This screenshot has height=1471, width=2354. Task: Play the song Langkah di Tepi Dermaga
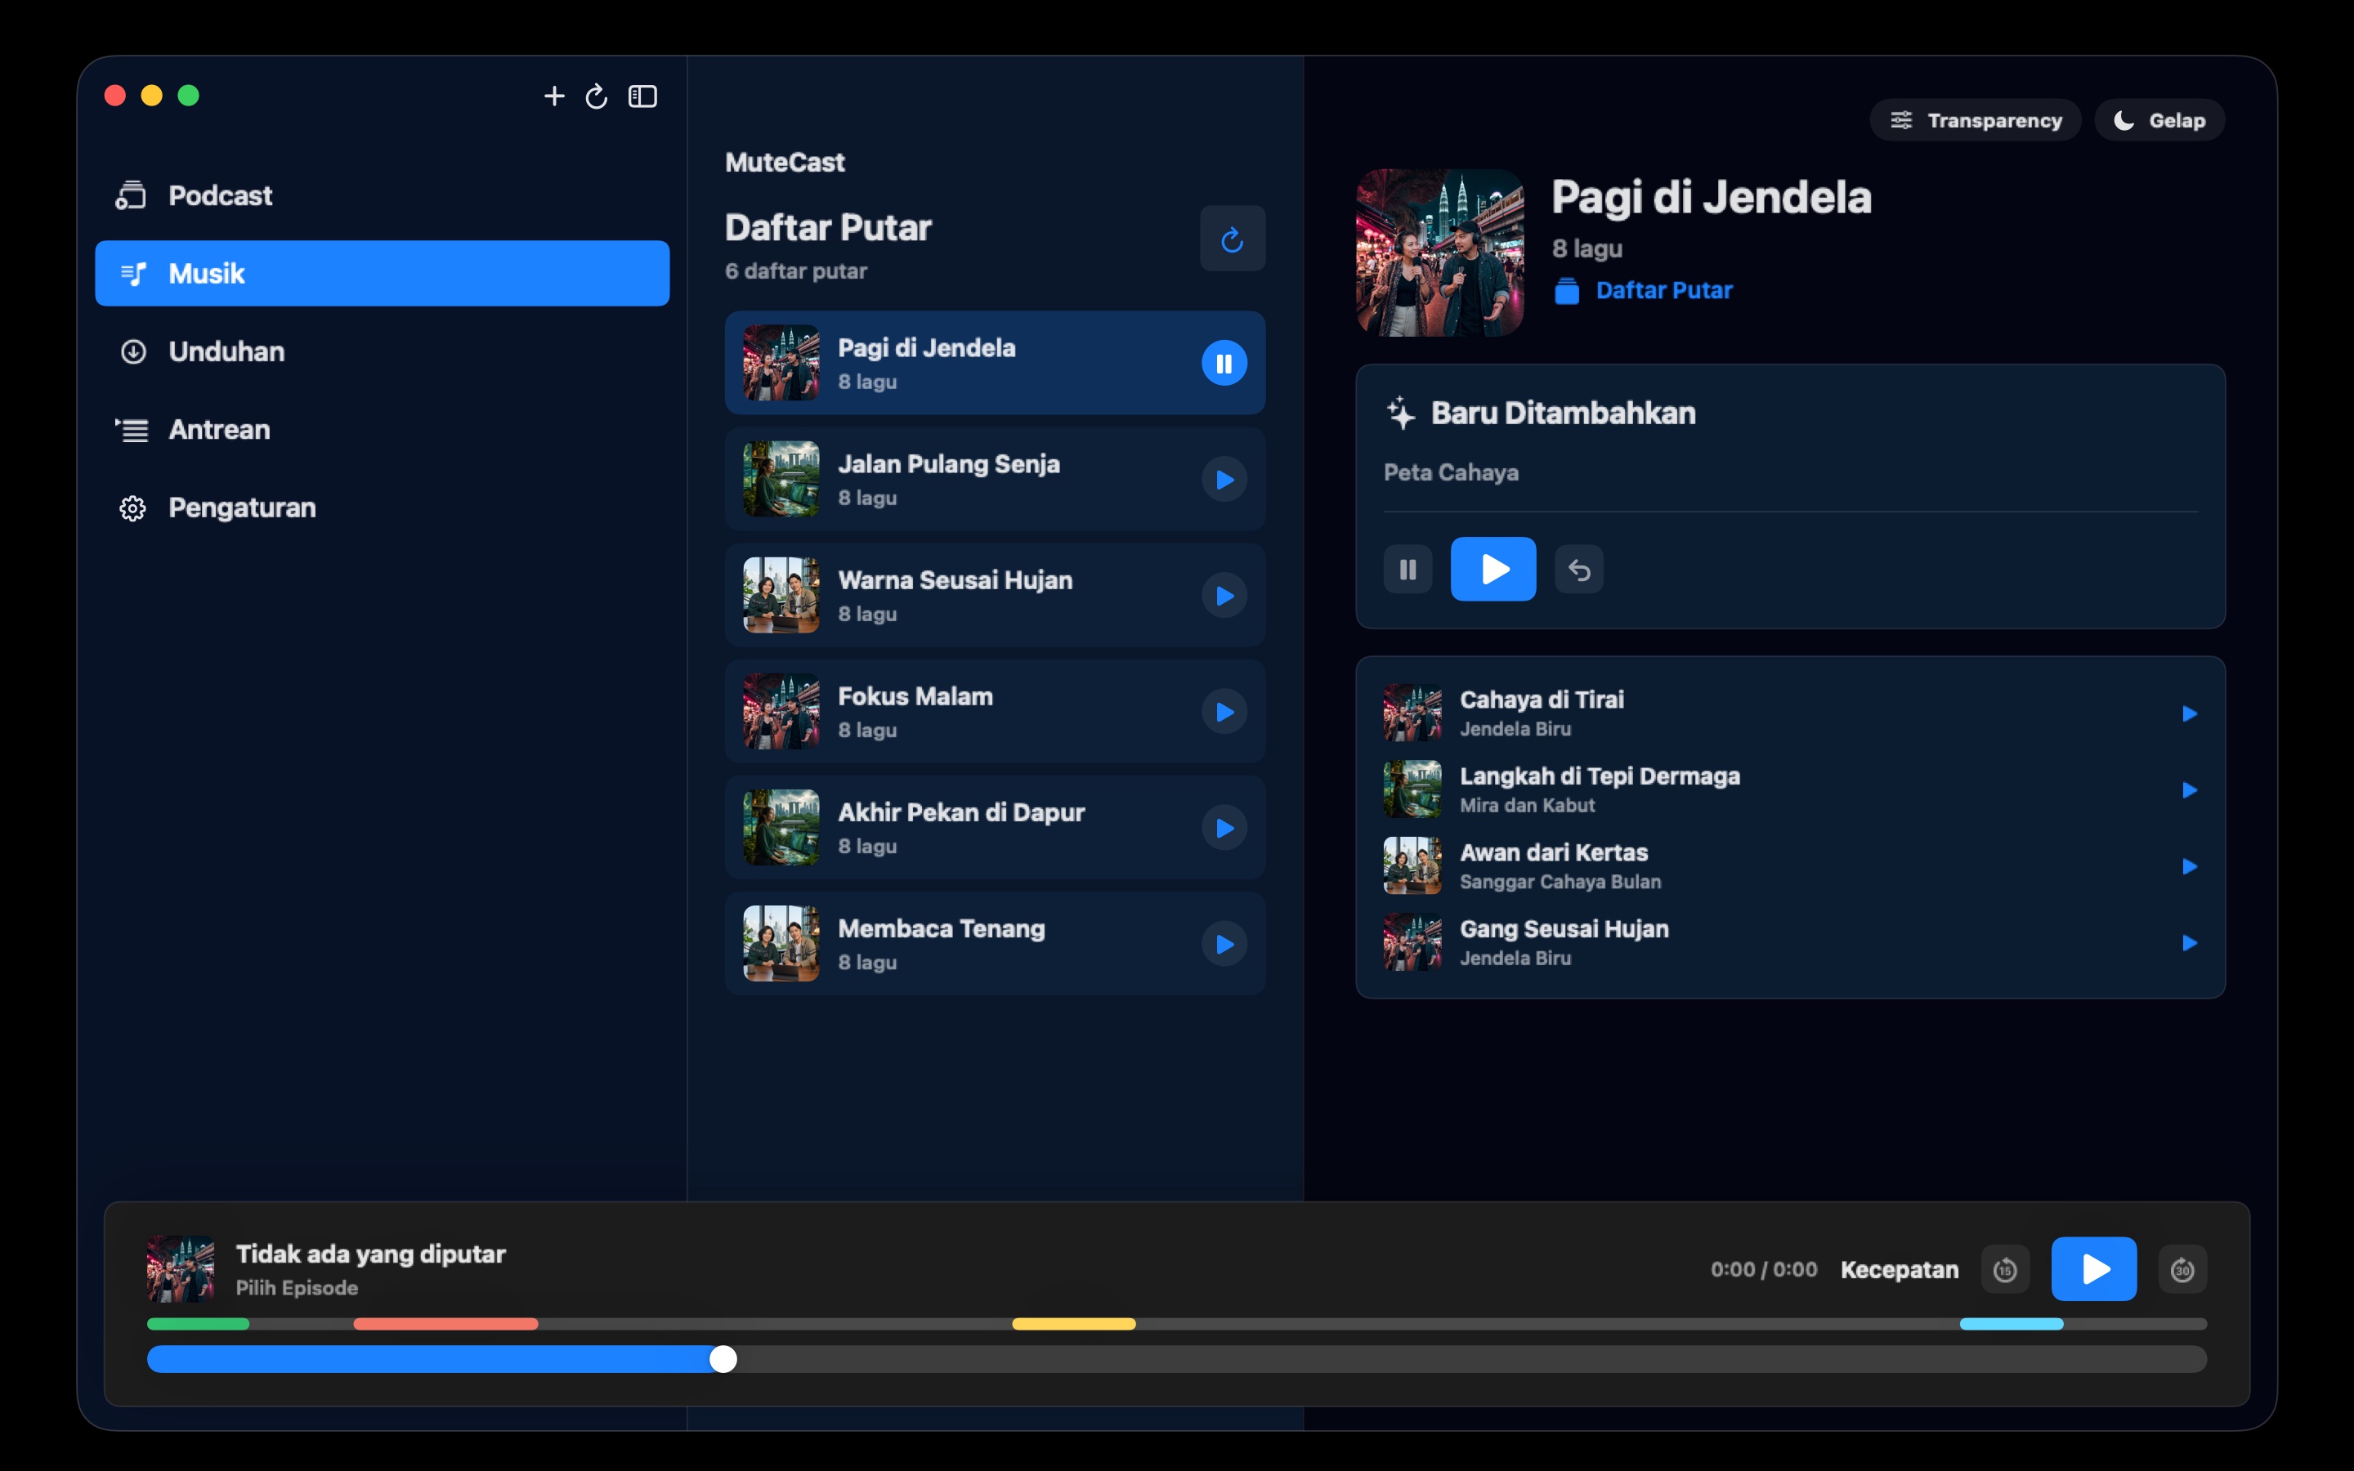2190,790
